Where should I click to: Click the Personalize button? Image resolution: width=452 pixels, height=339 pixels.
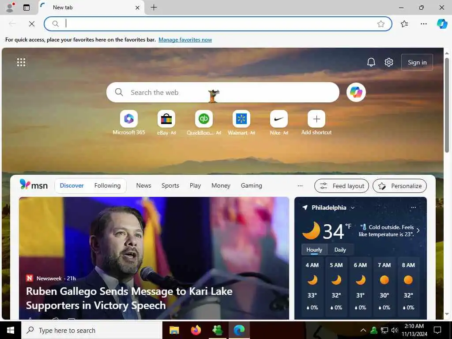[x=399, y=186]
